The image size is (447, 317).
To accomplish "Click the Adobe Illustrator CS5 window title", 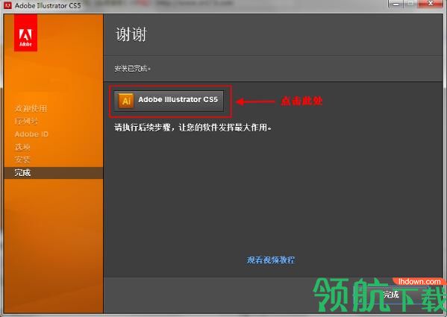I will 48,5.
